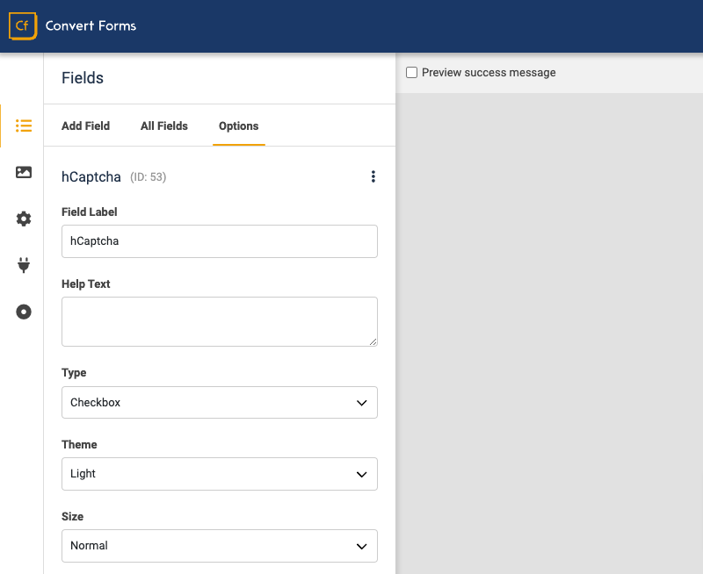Viewport: 703px width, 574px height.
Task: Click the hCaptcha field heading
Action: 91,177
